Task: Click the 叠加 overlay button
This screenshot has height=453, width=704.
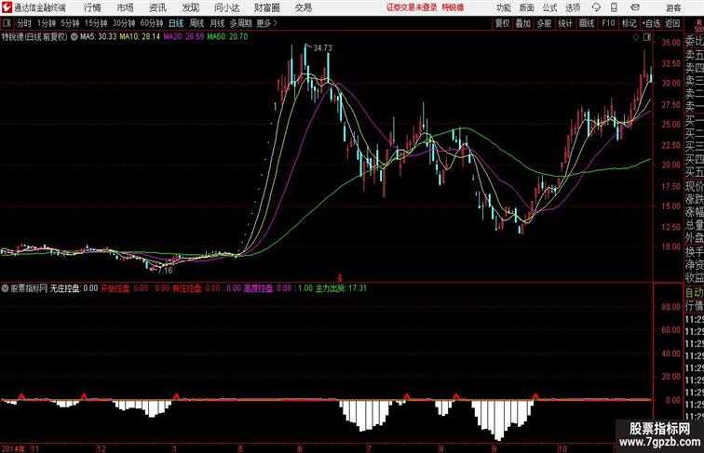Action: click(523, 23)
